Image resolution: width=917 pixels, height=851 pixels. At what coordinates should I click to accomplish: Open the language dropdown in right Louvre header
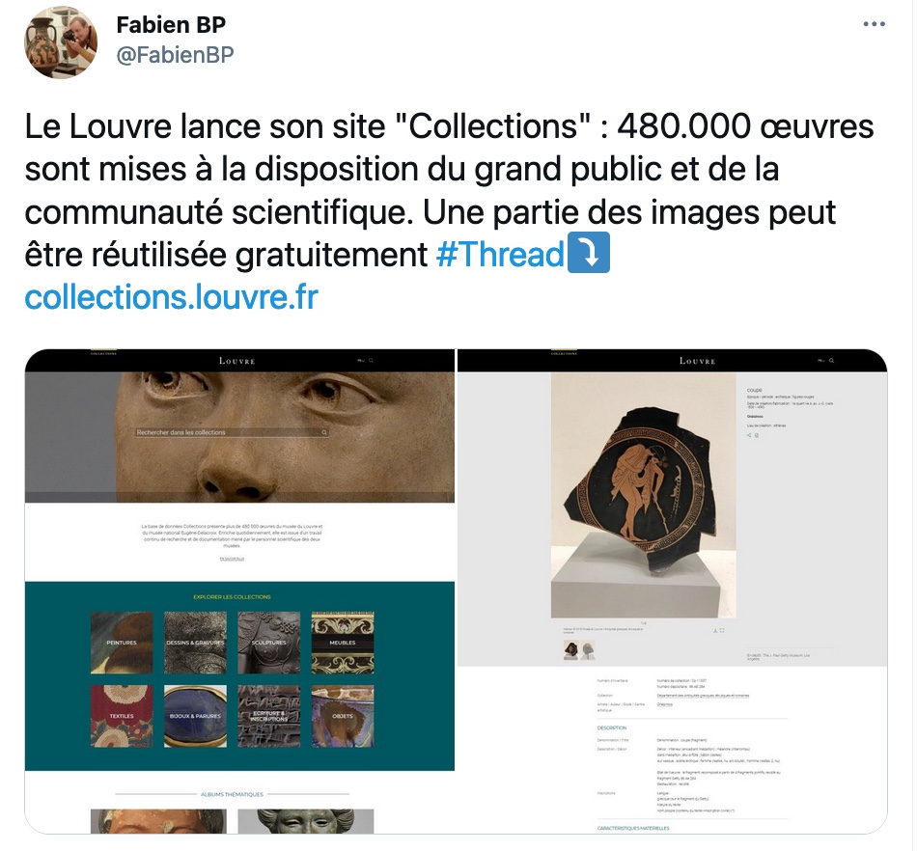click(821, 361)
